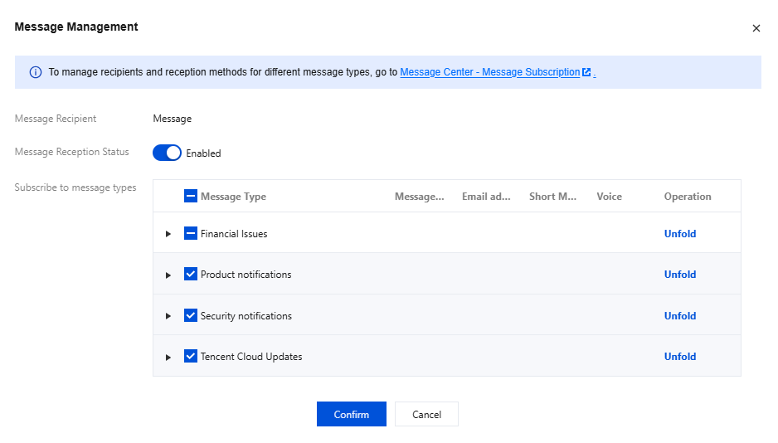Open the Message Center - Message Subscription link

click(x=489, y=72)
